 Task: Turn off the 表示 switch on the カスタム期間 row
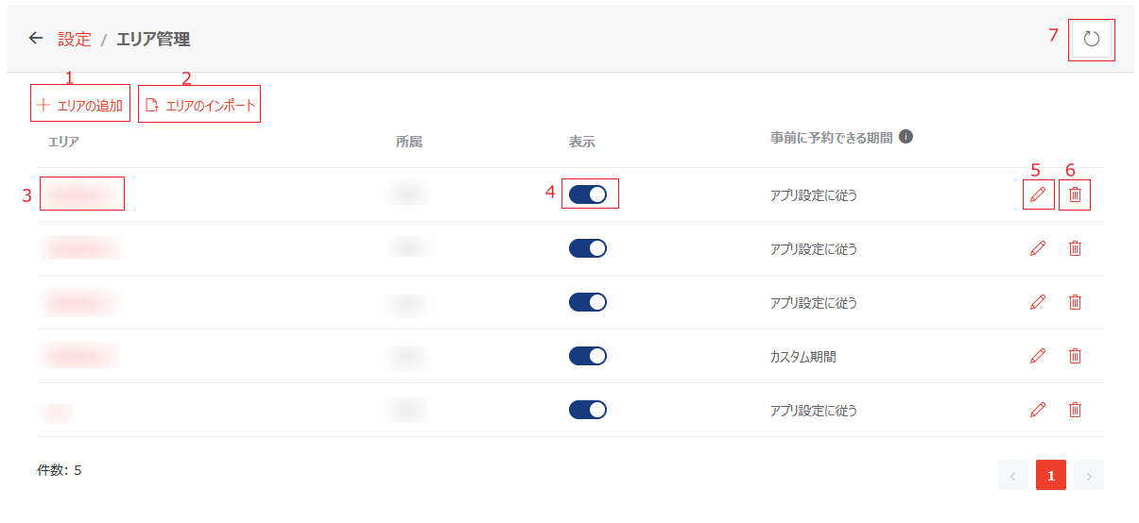tap(588, 356)
